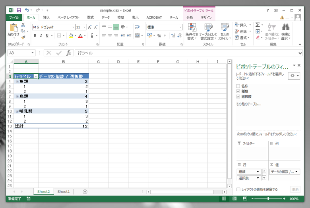This screenshot has height=208, width=310.
Task: Click the Insert Function fx icon
Action: [69, 53]
